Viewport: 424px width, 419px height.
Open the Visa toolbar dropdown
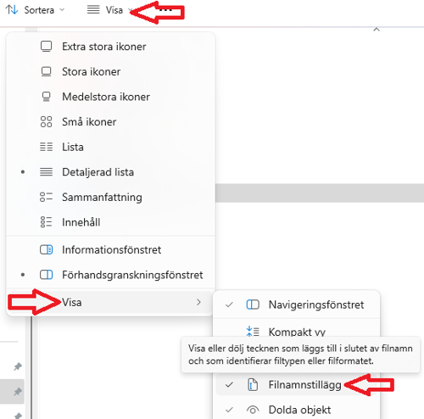tap(109, 10)
